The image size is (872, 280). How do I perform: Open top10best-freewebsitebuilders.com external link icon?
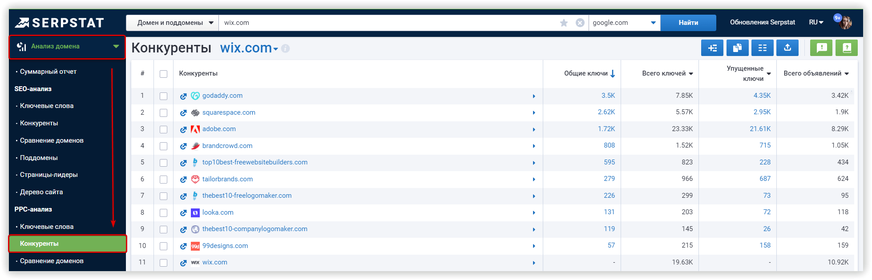(x=183, y=163)
